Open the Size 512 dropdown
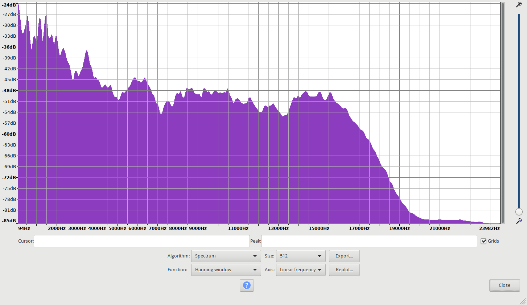The height and width of the screenshot is (305, 527). 301,256
